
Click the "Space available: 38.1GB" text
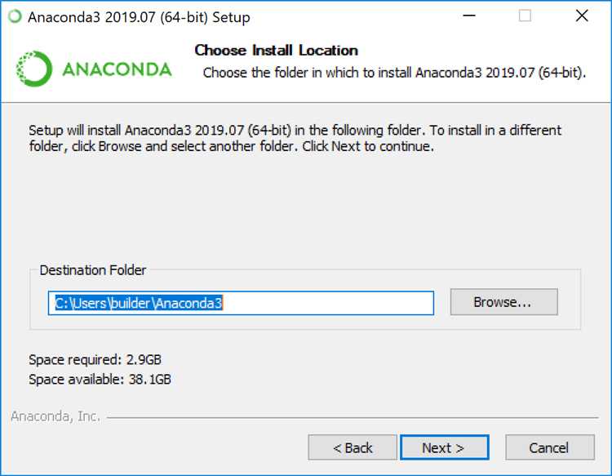100,379
